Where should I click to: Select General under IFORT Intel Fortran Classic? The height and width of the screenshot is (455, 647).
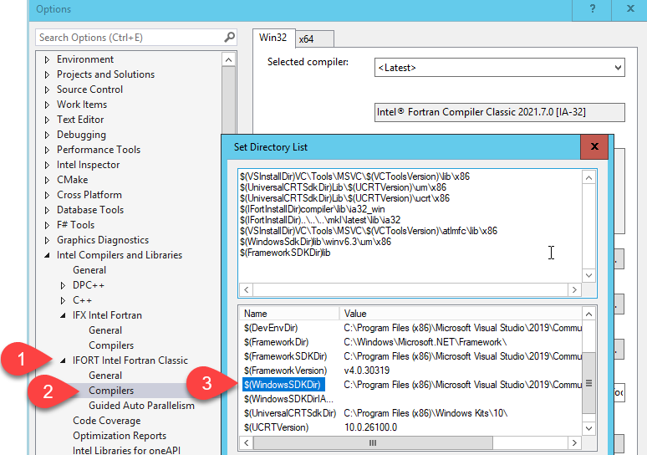click(105, 376)
